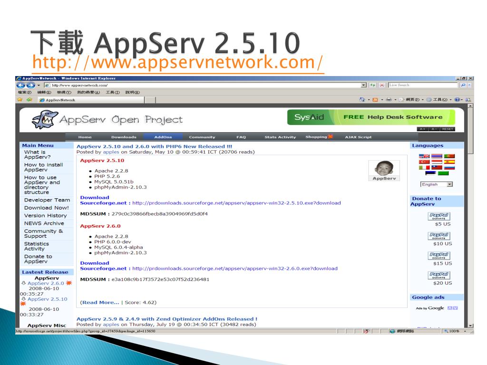Open the AddOns navigation tab
This screenshot has height=365, width=487.
click(x=163, y=137)
